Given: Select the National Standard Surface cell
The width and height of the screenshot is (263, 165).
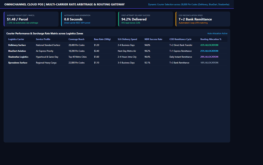Looking at the screenshot, I should point(48,45).
